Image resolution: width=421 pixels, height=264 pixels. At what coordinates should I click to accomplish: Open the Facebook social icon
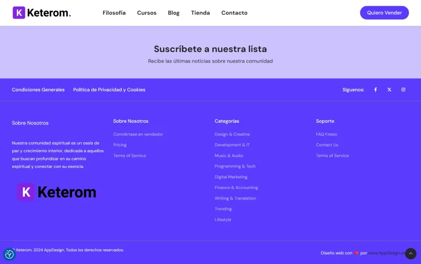point(375,90)
